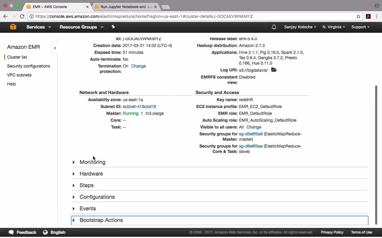
Task: Click the us-east-1a availability zone value
Action: pyautogui.click(x=133, y=100)
